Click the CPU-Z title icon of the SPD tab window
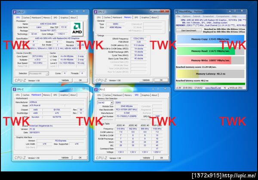The height and width of the screenshot is (180, 258). (x=96, y=89)
